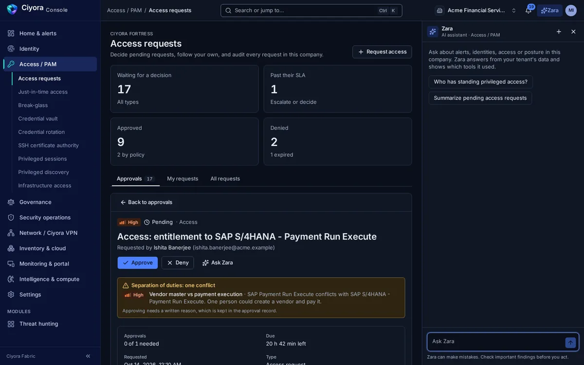This screenshot has height=365, width=584.
Task: Open the Past their SLA card
Action: [x=338, y=89]
